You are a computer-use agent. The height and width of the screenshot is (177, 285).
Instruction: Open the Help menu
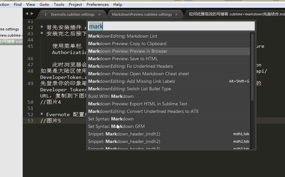(x=118, y=4)
